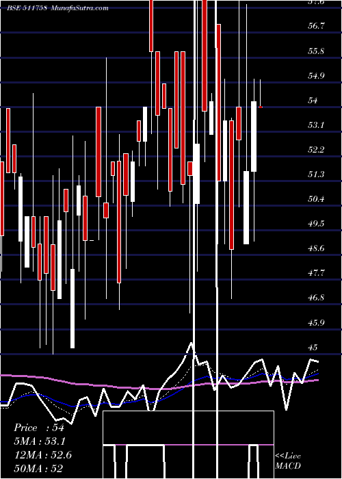This screenshot has width=342, height=479.
Task: Click the 45 price axis label
Action: 313,348
